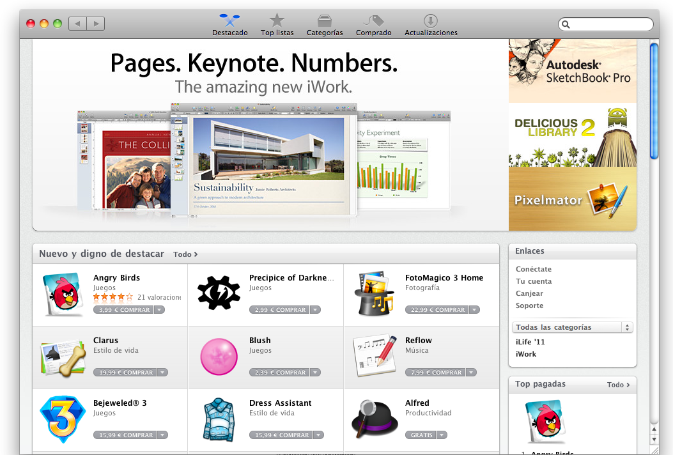Open the Pixelmator banner
The height and width of the screenshot is (455, 673).
[573, 199]
